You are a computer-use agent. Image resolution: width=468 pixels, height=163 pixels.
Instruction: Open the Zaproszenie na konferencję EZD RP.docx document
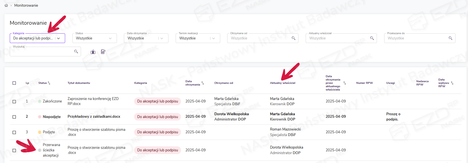click(x=93, y=101)
